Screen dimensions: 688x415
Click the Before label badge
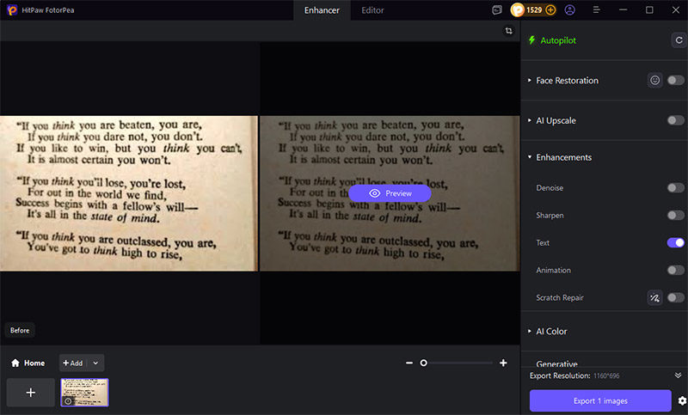pyautogui.click(x=20, y=331)
